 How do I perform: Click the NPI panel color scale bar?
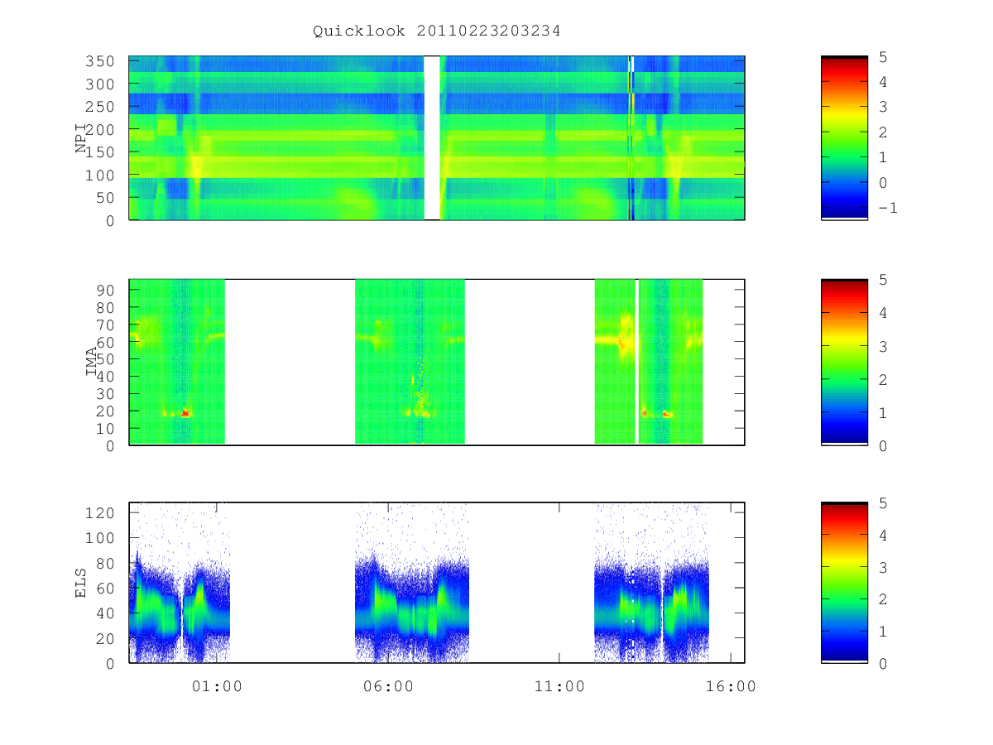click(x=844, y=138)
